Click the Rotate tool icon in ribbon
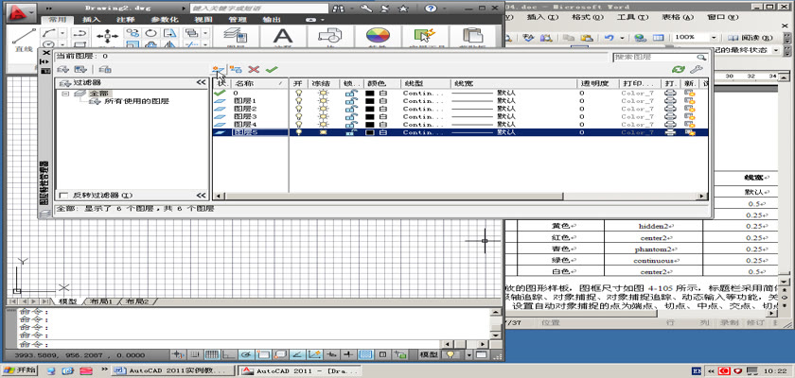Image resolution: width=795 pixels, height=378 pixels. (150, 33)
